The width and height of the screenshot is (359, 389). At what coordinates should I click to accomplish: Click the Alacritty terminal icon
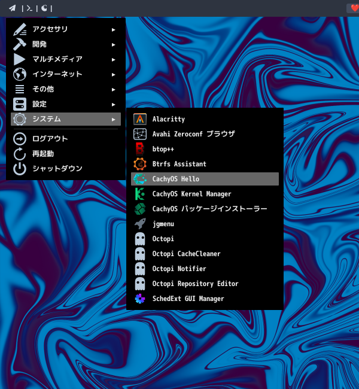(140, 119)
